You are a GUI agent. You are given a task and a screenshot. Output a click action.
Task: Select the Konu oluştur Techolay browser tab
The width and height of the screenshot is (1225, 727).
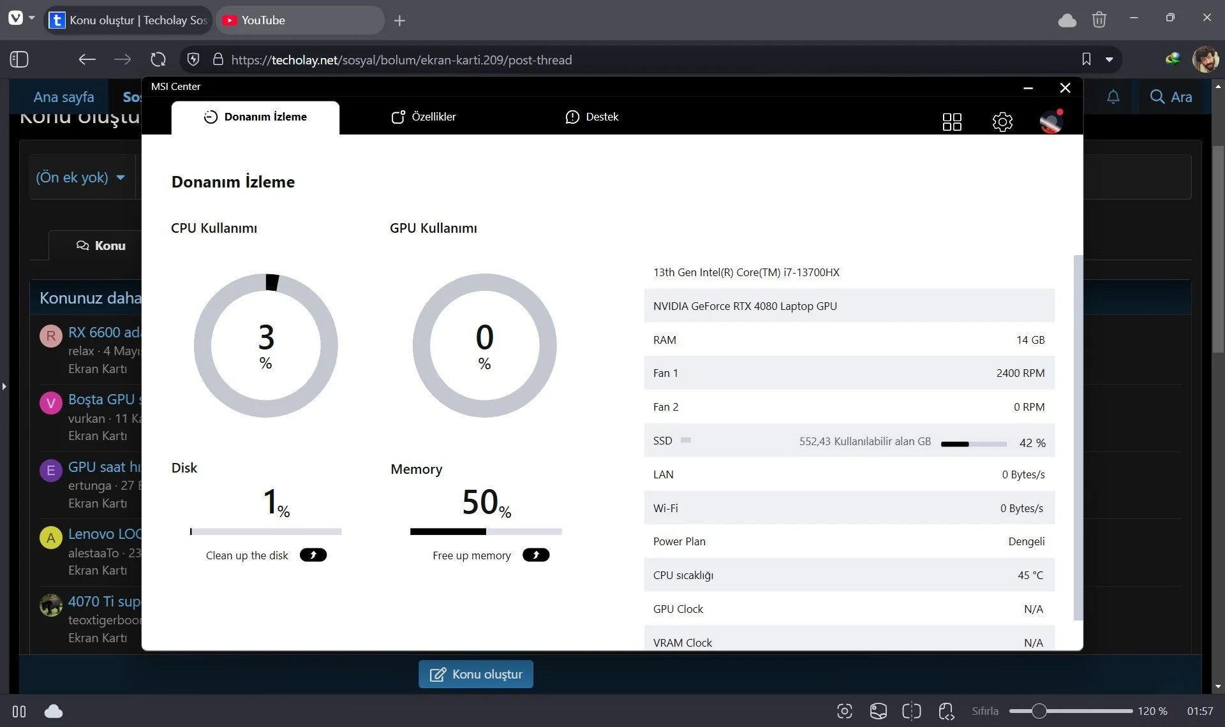[x=128, y=20]
